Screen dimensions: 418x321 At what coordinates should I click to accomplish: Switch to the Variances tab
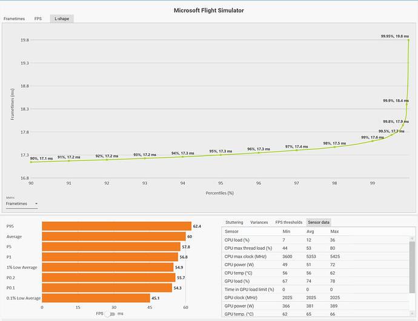[x=259, y=222]
